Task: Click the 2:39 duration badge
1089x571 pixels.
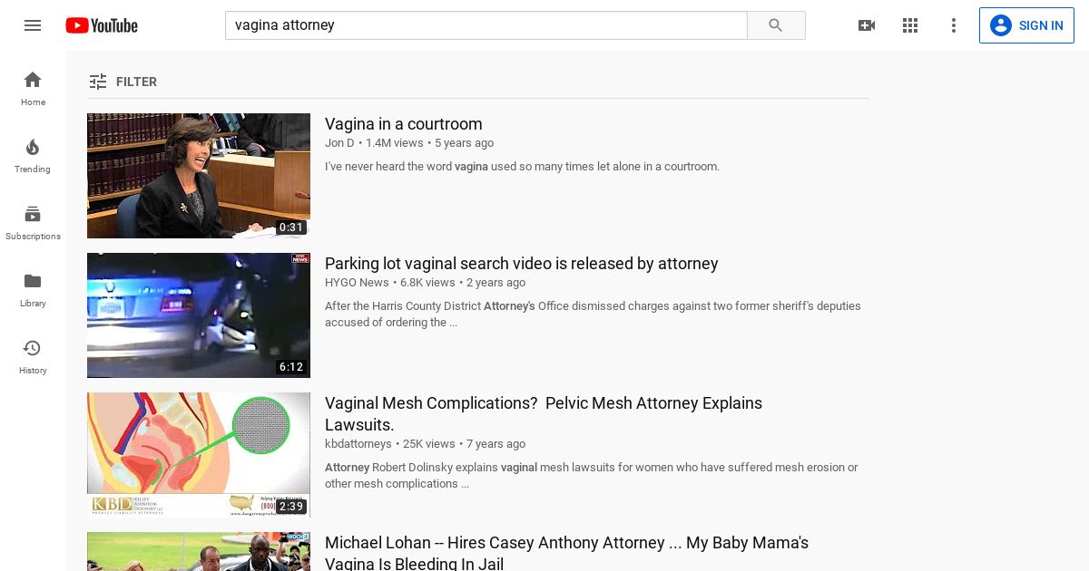Action: pyautogui.click(x=291, y=507)
